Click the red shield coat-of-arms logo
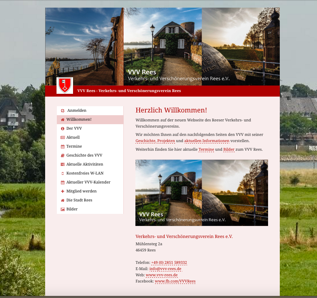This screenshot has width=317, height=298. click(65, 85)
